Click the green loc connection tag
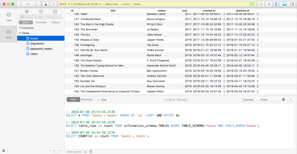The image size is (297, 154). click(x=252, y=4)
